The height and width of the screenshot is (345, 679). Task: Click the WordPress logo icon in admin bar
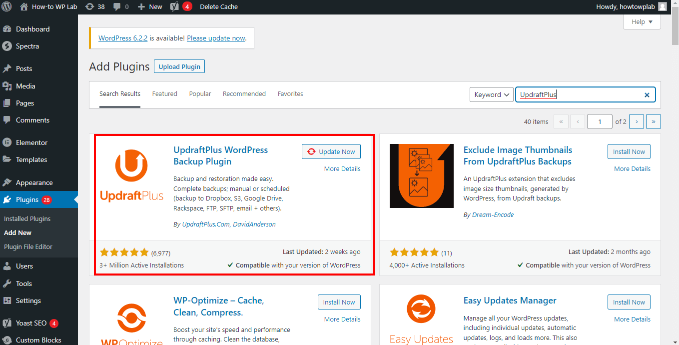(6, 7)
